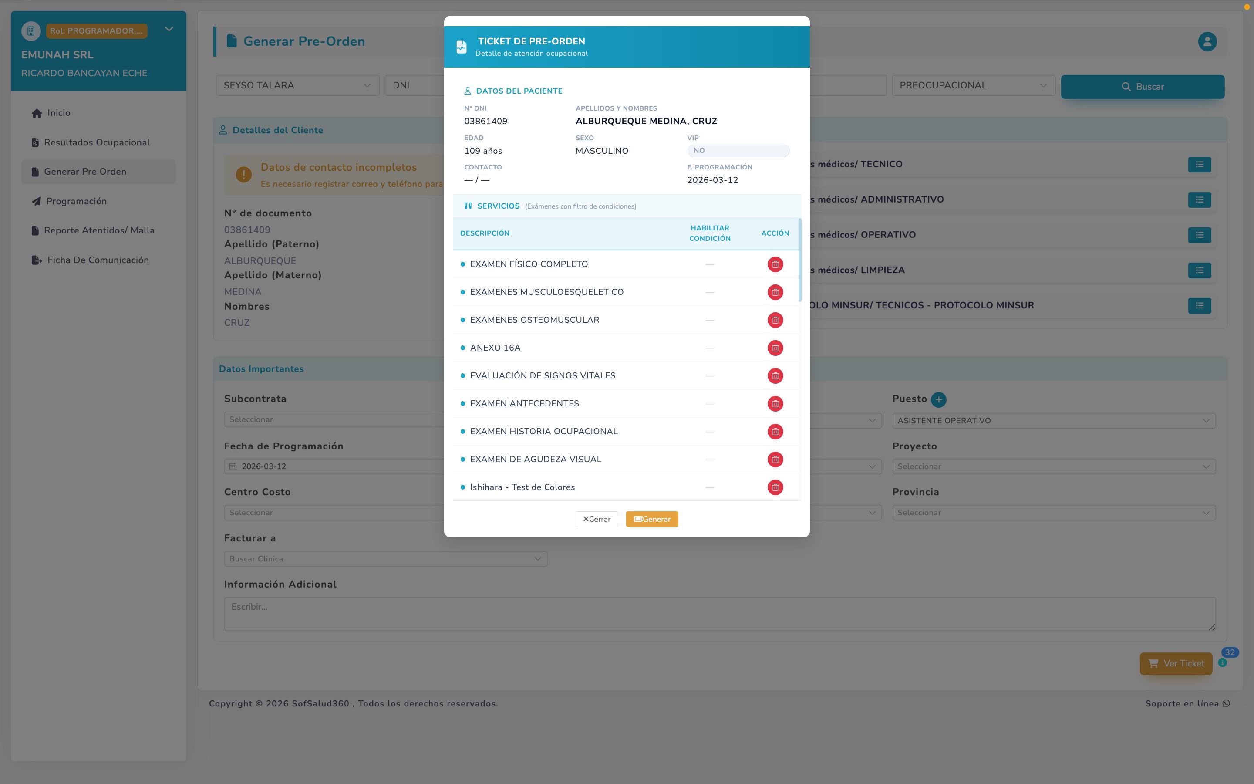Open Resultados Ocupacional in sidebar
Viewport: 1254px width, 784px height.
click(x=97, y=142)
